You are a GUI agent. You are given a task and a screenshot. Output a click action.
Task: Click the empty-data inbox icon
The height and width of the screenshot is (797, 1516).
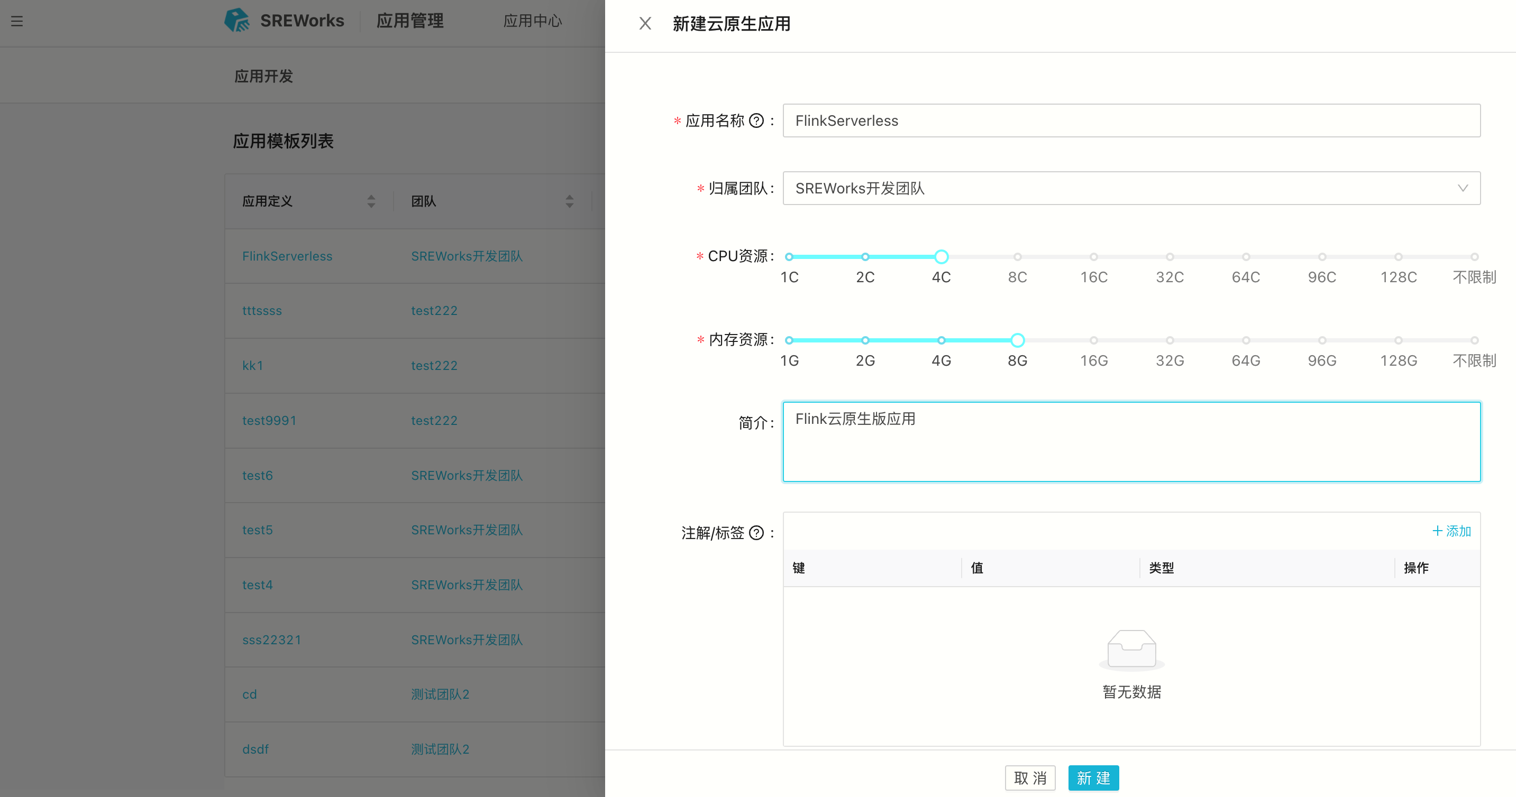click(x=1131, y=650)
